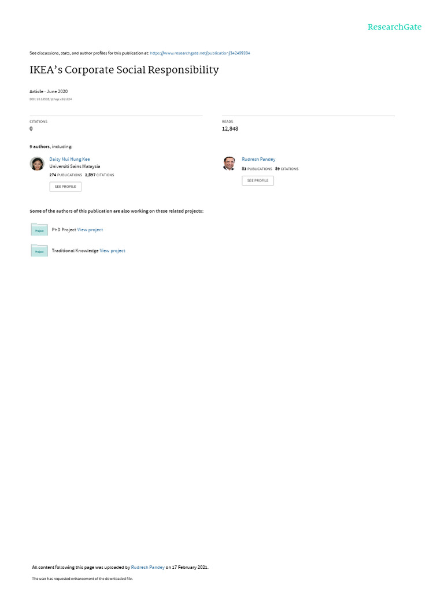
Task: Open View project link for PhD Project
Action: click(x=90, y=230)
